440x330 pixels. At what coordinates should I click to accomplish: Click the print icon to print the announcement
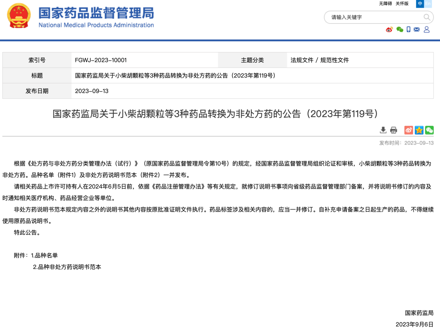pyautogui.click(x=394, y=130)
